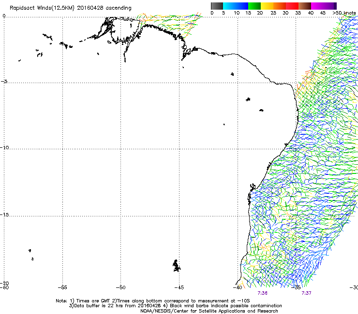The width and height of the screenshot is (358, 314).
Task: Click the dark purple 45-50 knots swatch
Action: click(x=330, y=6)
